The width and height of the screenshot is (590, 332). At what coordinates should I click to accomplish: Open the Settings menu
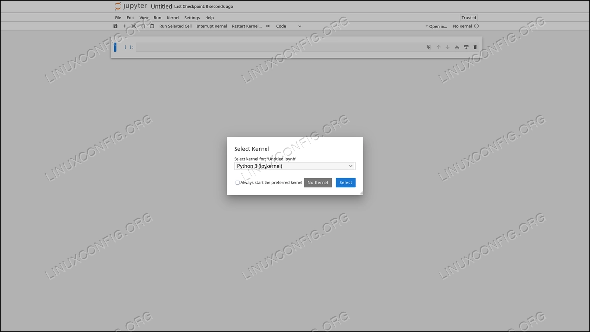pyautogui.click(x=192, y=18)
